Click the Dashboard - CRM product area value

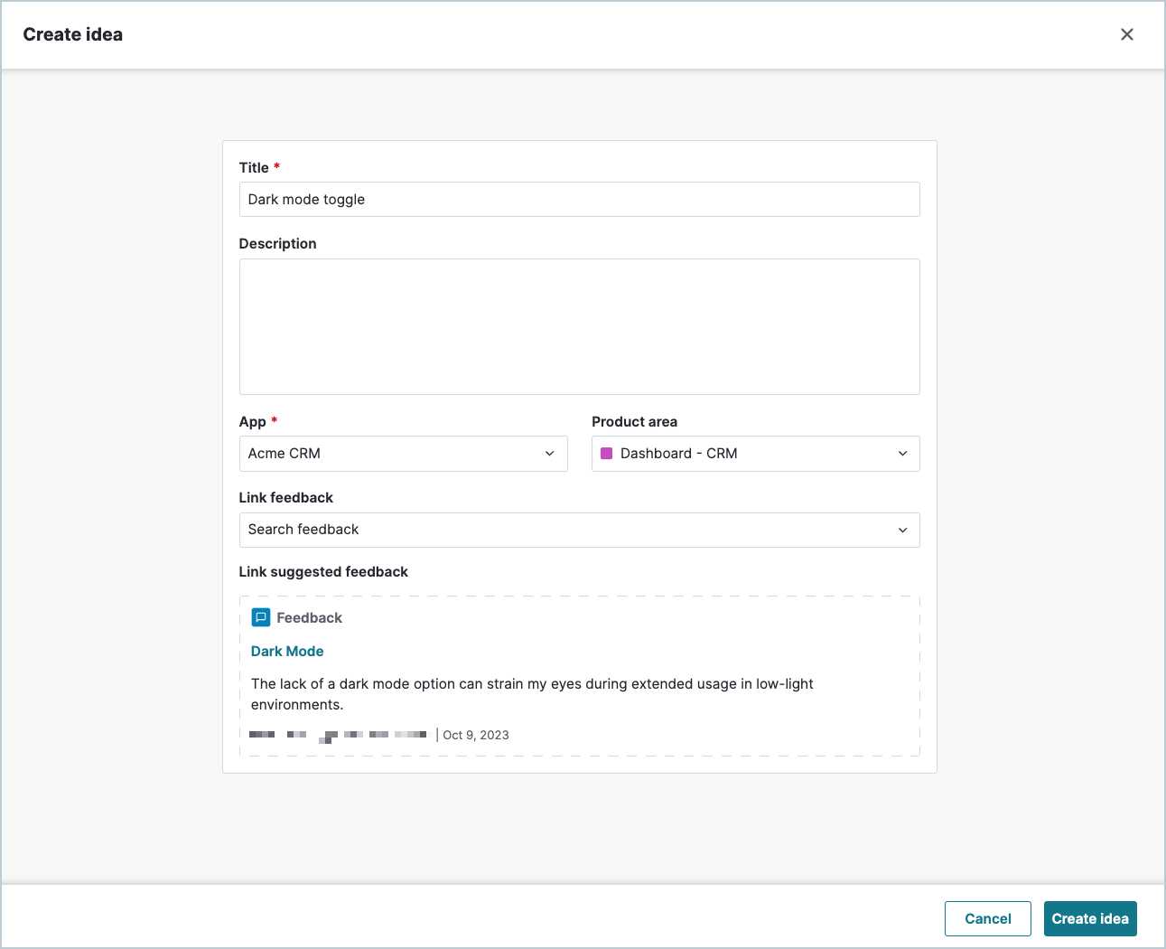[x=678, y=454]
